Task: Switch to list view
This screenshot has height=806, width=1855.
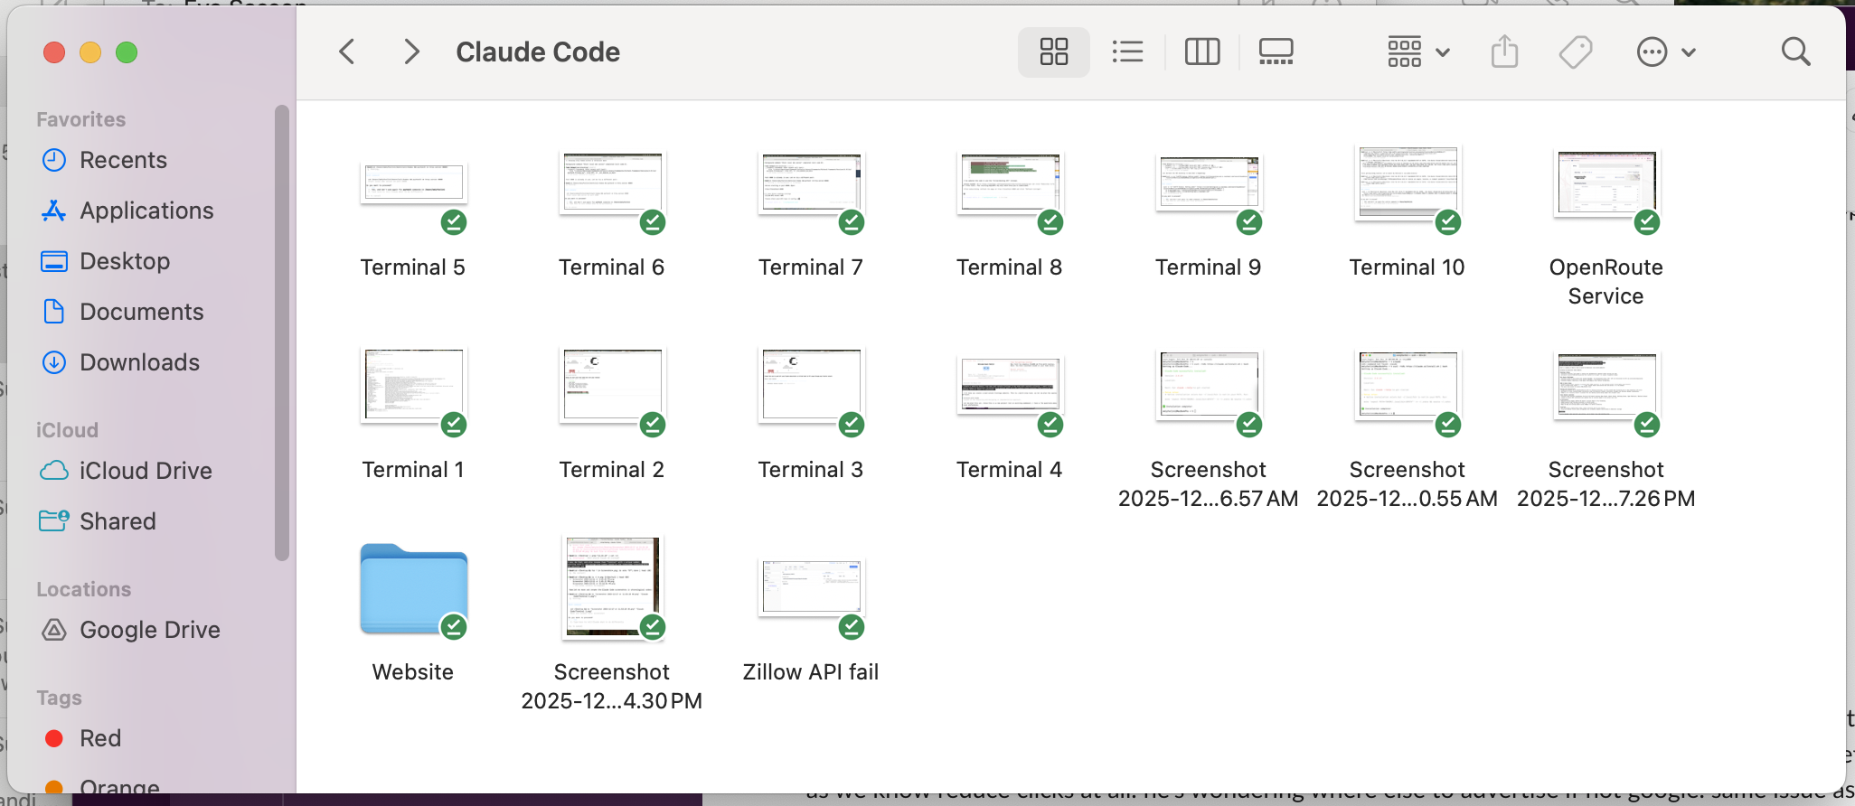Action: (x=1127, y=52)
